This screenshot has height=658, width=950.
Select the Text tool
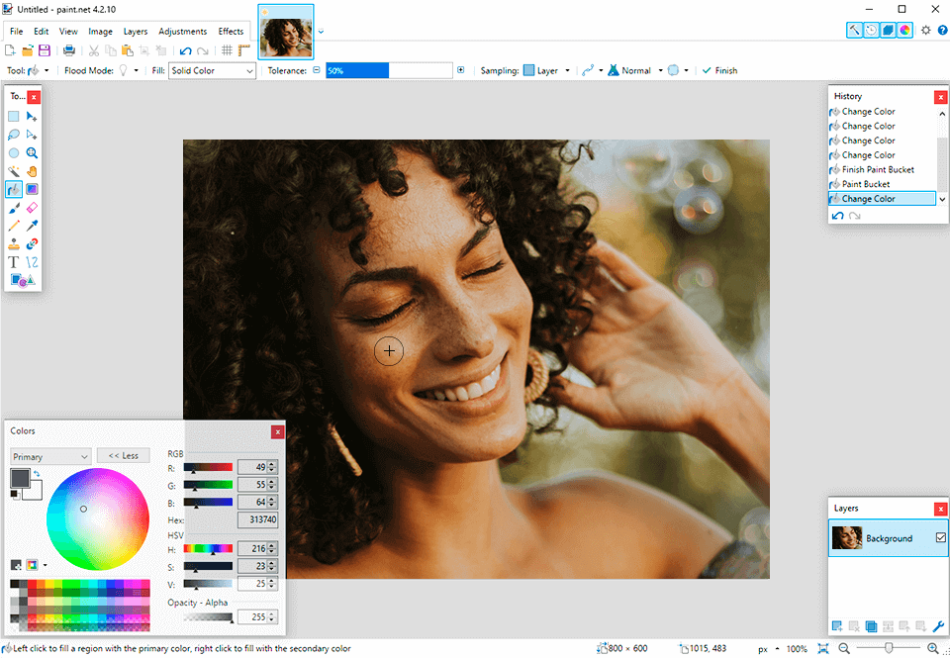pyautogui.click(x=13, y=262)
